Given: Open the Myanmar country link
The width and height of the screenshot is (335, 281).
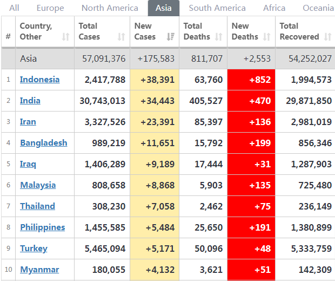Looking at the screenshot, I should [x=39, y=270].
